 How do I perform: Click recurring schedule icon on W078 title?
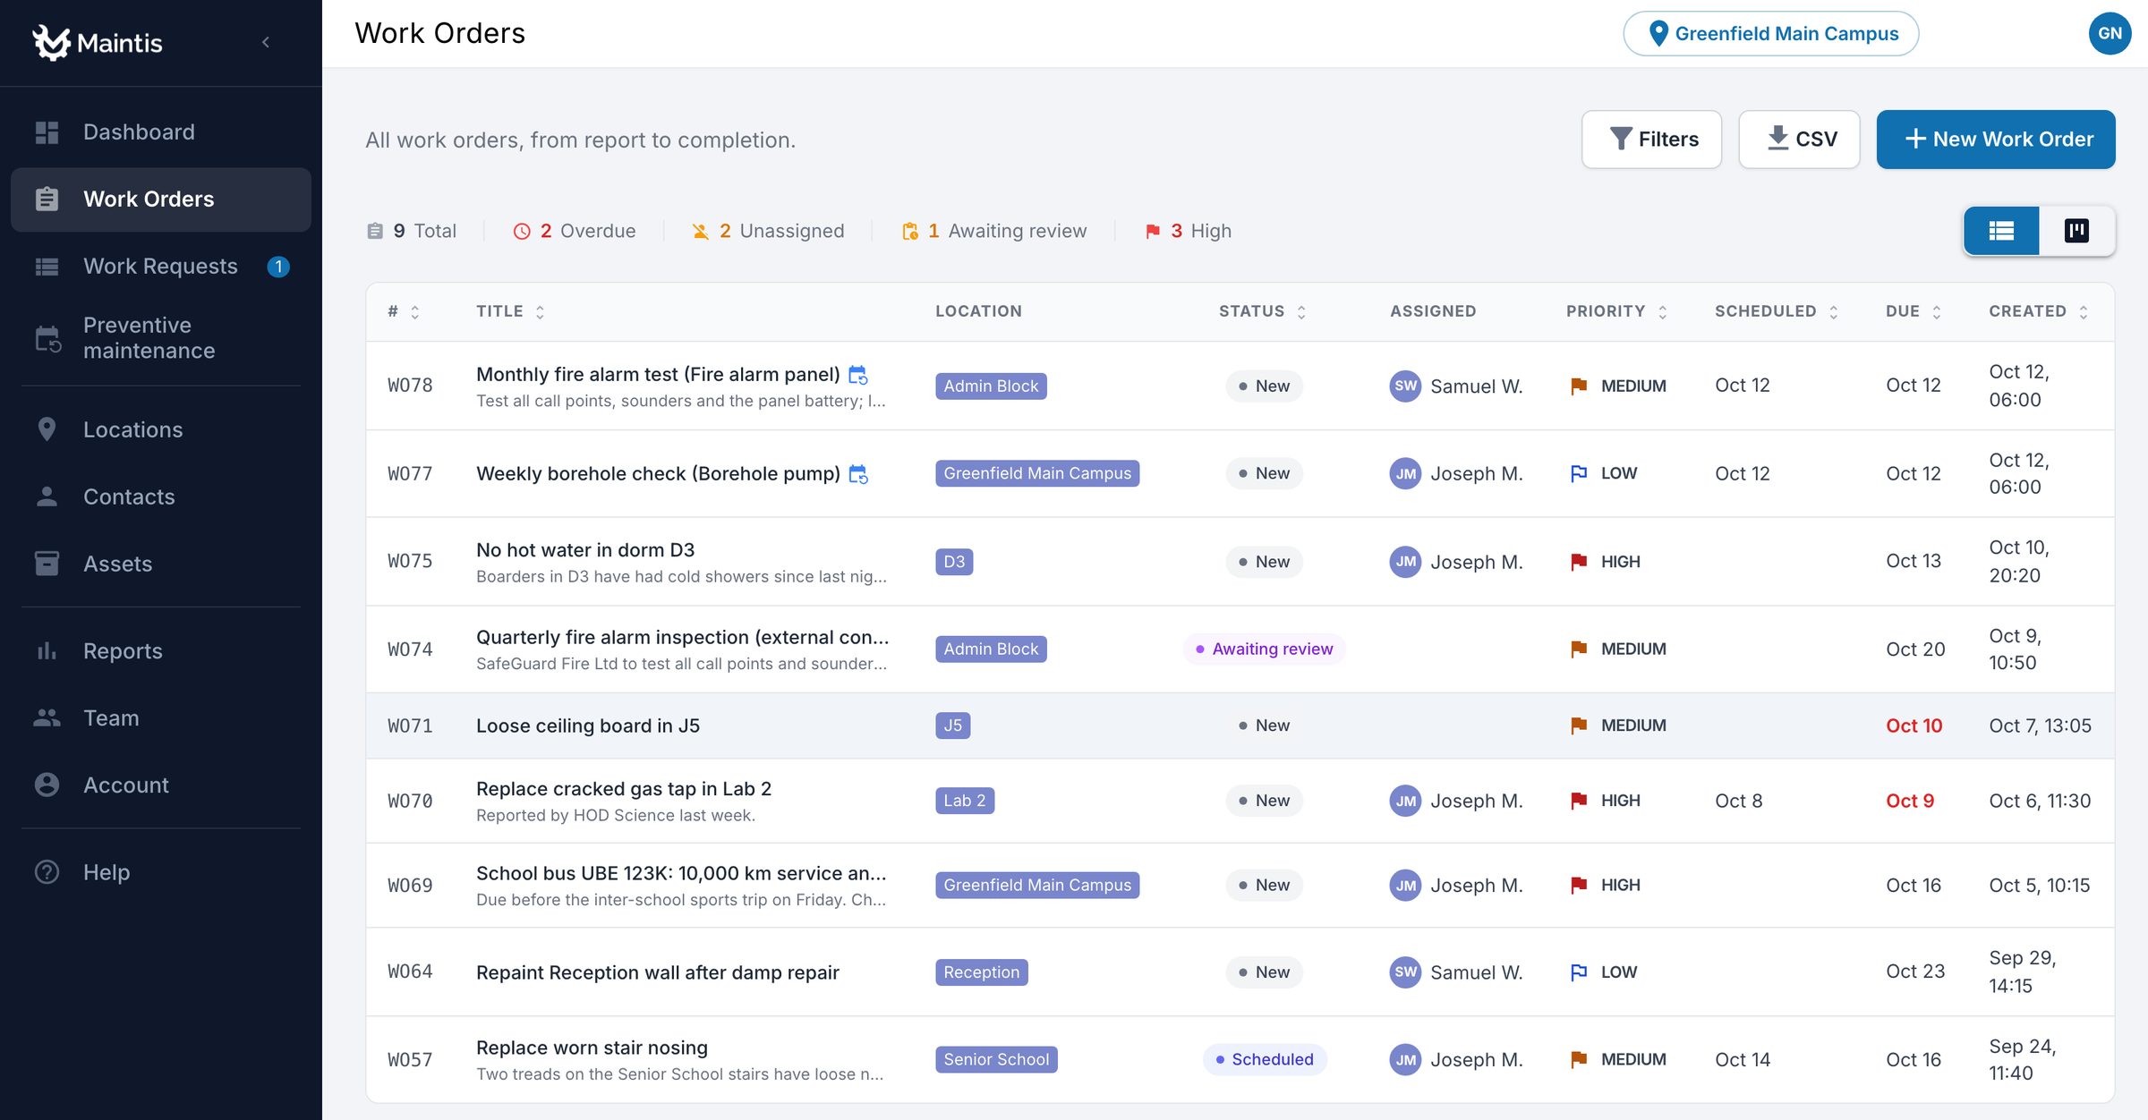point(857,375)
